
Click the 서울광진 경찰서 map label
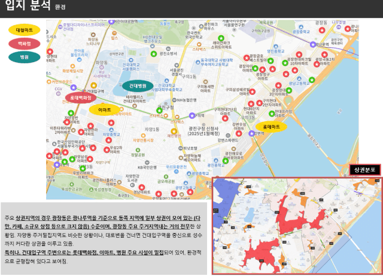pos(177,72)
